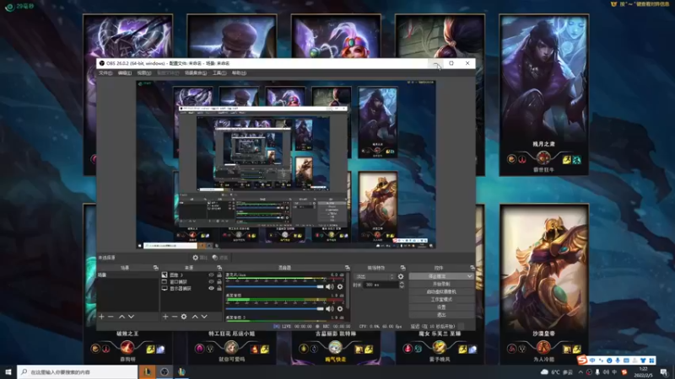The height and width of the screenshot is (379, 675).
Task: Open the taskbar clock and date
Action: (644, 372)
